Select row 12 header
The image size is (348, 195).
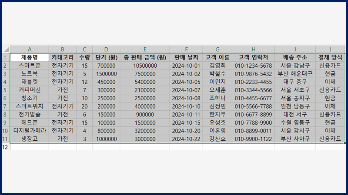(x=5, y=147)
